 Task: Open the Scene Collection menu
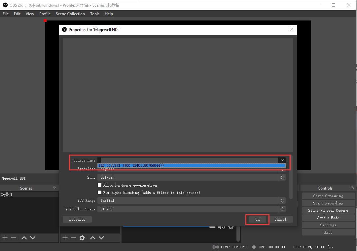coord(70,14)
